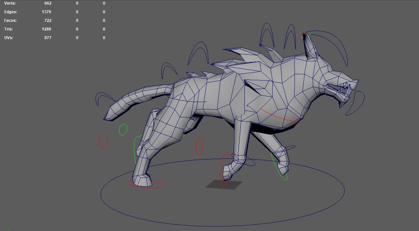
Task: Click the Faces label in the HUD
Action: 10,21
